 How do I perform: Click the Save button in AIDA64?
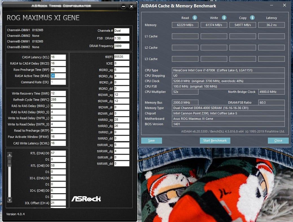(x=151, y=140)
